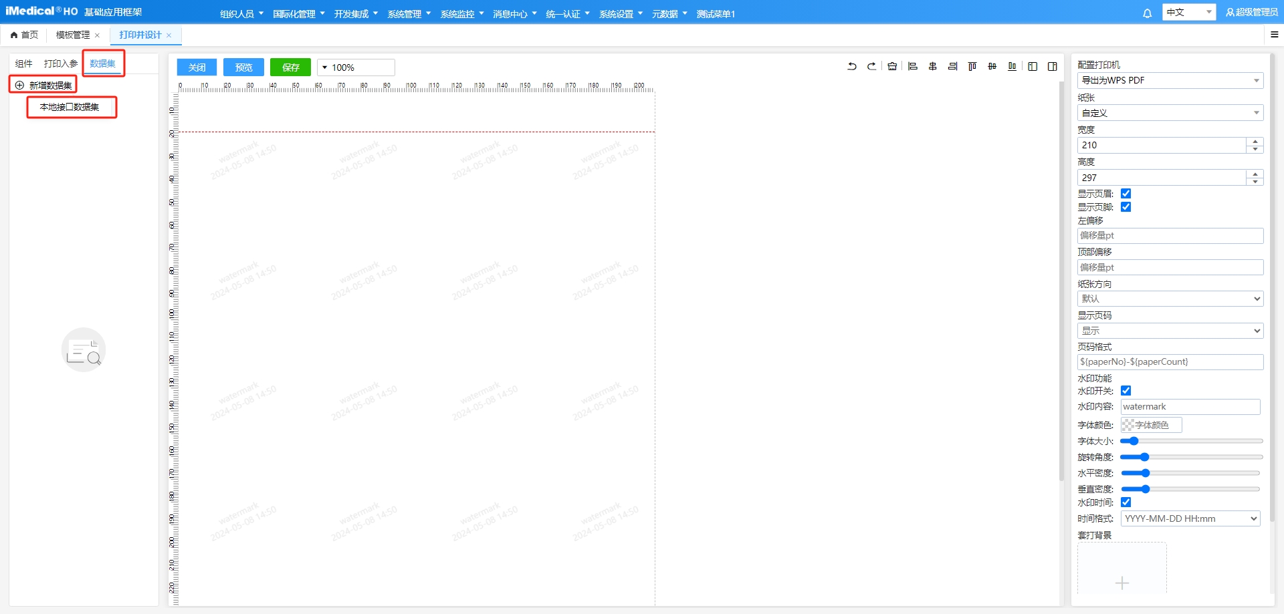Align selected elements to the left
This screenshot has width=1284, height=614.
[912, 66]
